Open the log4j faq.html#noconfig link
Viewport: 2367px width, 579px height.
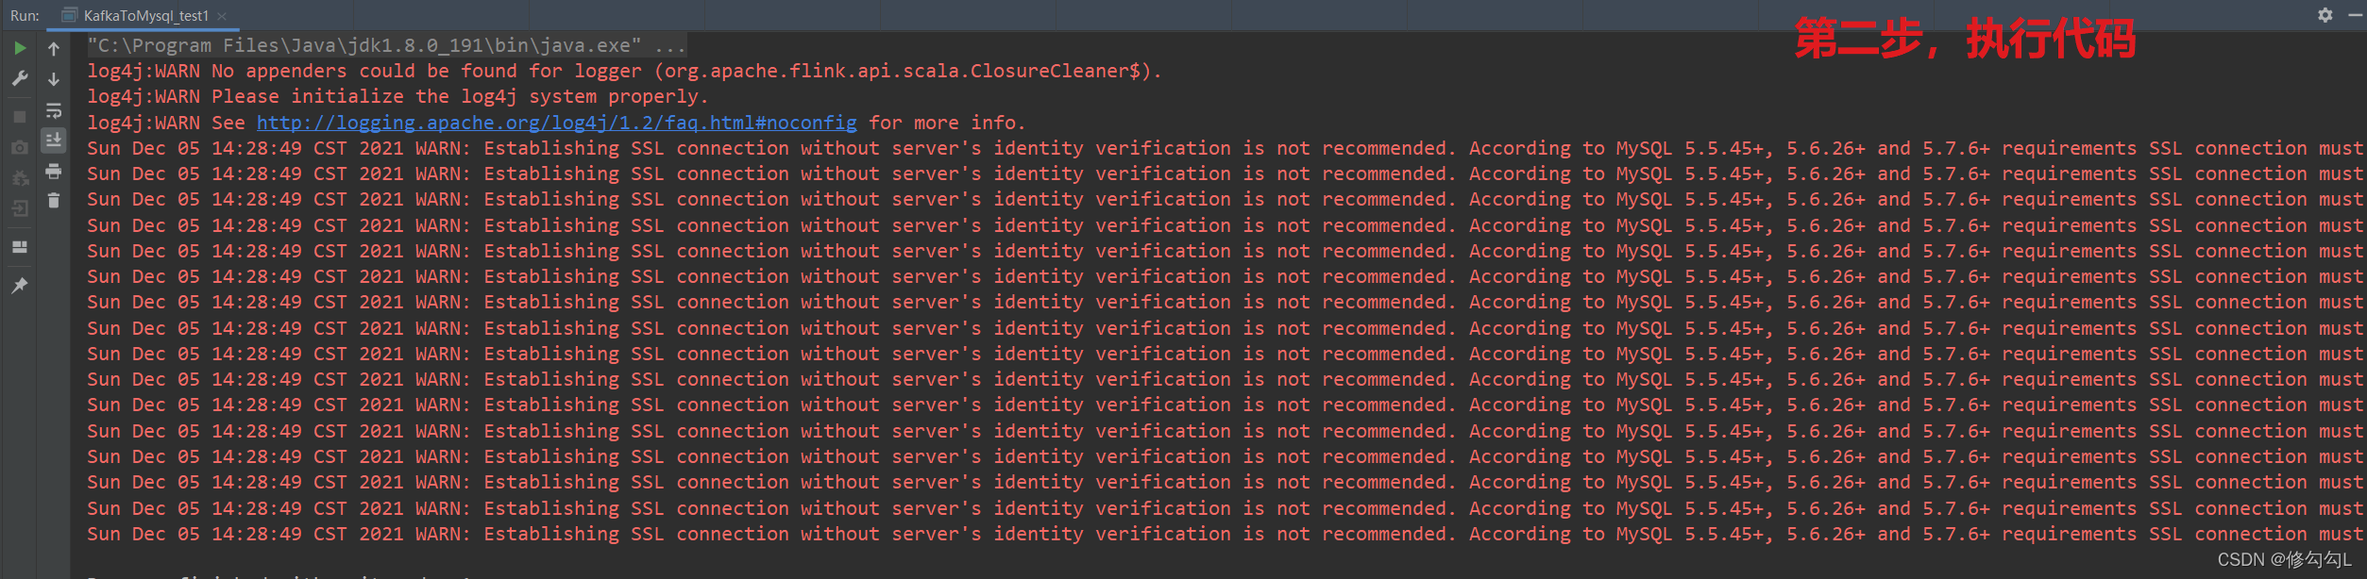557,123
